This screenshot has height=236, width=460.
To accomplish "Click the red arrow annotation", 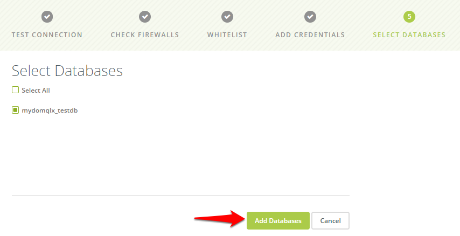I will (220, 219).
